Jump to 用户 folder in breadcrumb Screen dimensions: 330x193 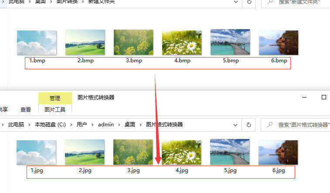(x=82, y=125)
